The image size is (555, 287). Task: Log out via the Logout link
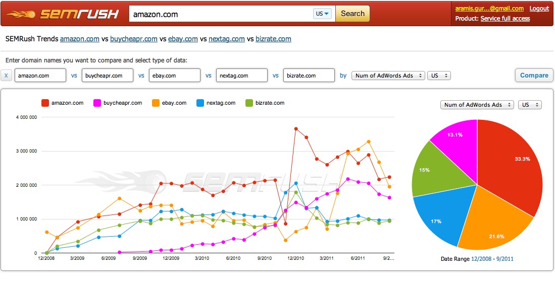539,9
